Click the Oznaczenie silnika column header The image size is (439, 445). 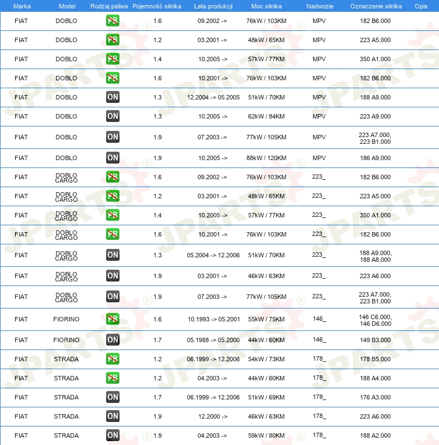(x=376, y=6)
